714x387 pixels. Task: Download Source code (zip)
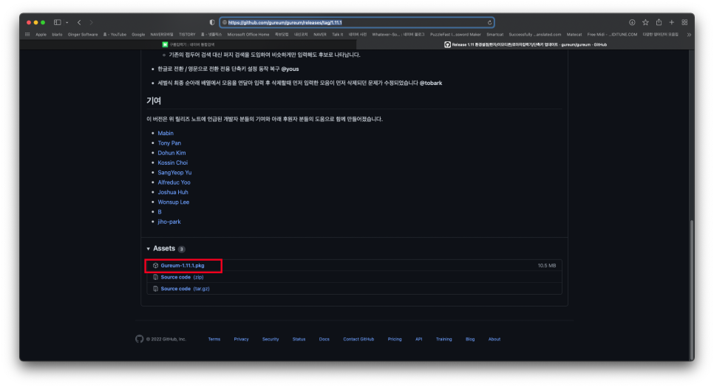[x=182, y=278]
